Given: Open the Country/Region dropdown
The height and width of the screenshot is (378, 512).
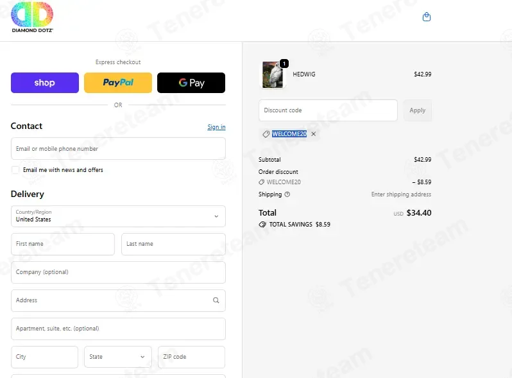Looking at the screenshot, I should click(x=118, y=216).
